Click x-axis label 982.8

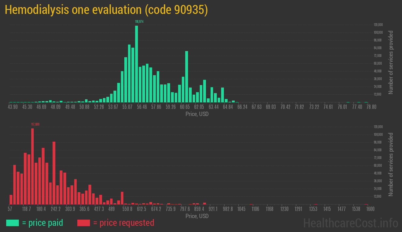[x=228, y=209]
